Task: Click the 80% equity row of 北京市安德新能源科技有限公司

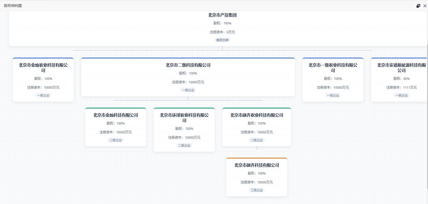Action: click(x=401, y=79)
